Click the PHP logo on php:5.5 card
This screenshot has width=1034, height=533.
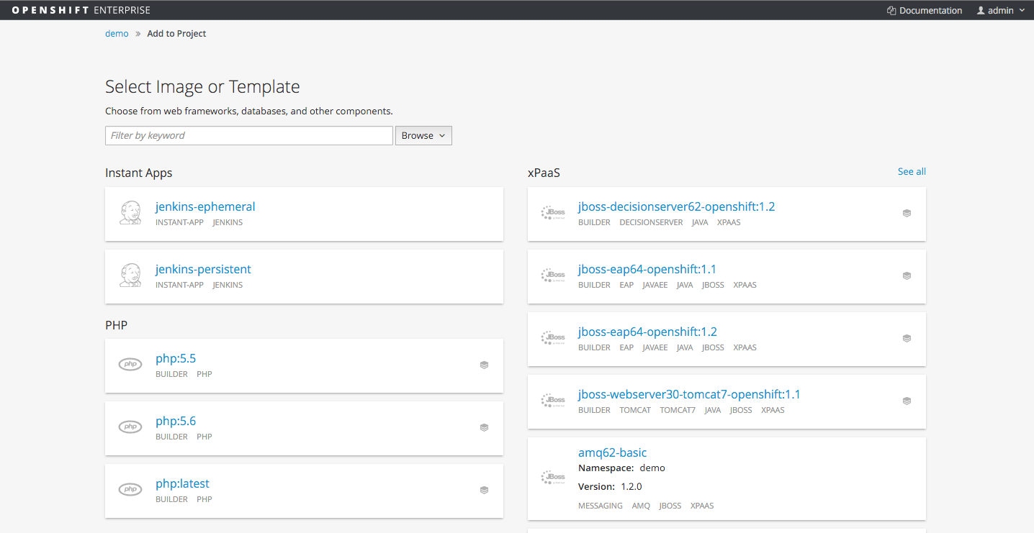pyautogui.click(x=130, y=365)
